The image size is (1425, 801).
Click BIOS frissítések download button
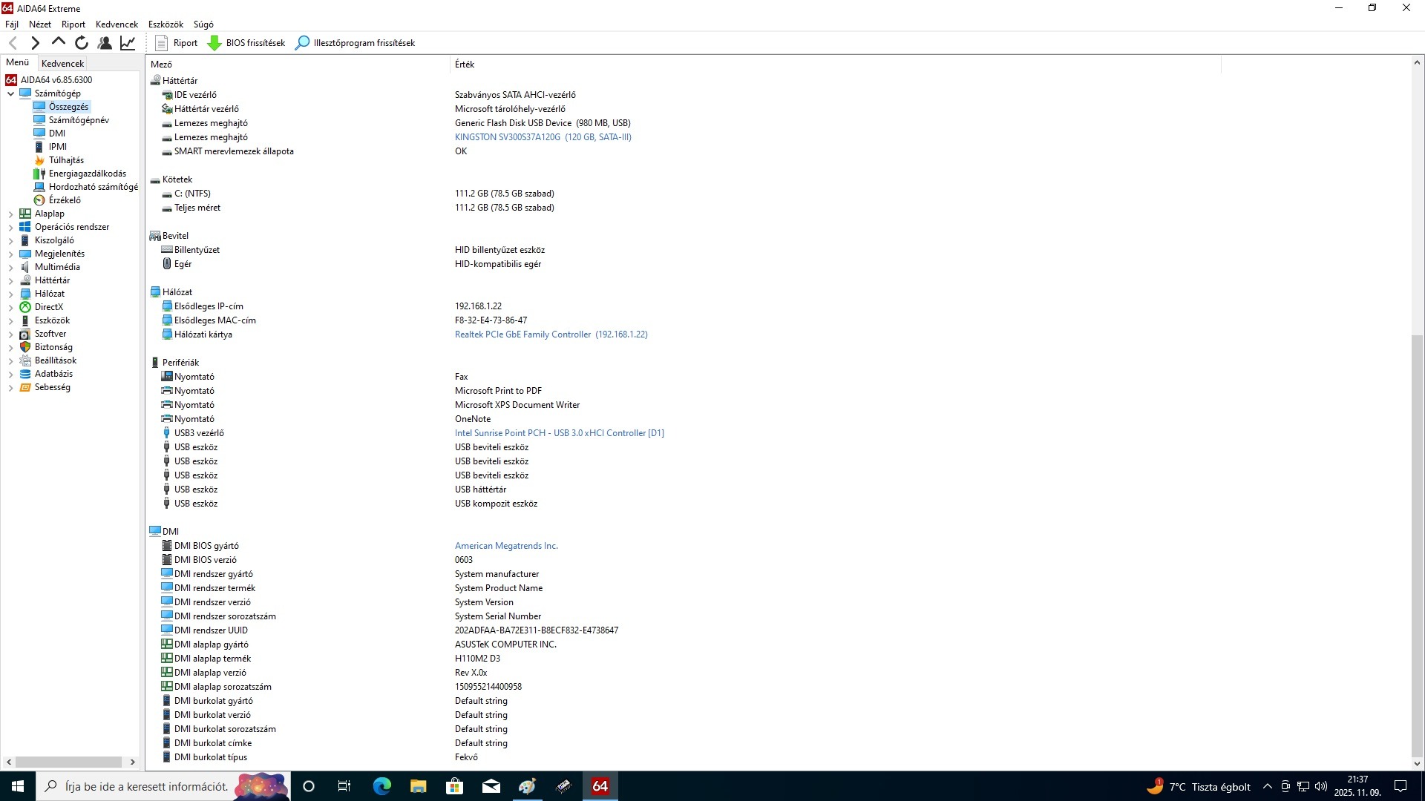[246, 43]
